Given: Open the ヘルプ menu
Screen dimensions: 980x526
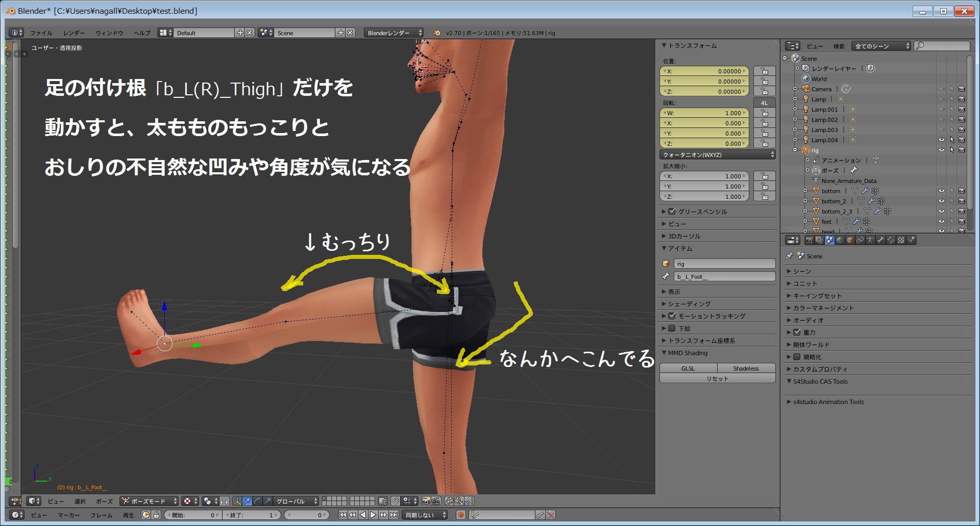Looking at the screenshot, I should (142, 33).
